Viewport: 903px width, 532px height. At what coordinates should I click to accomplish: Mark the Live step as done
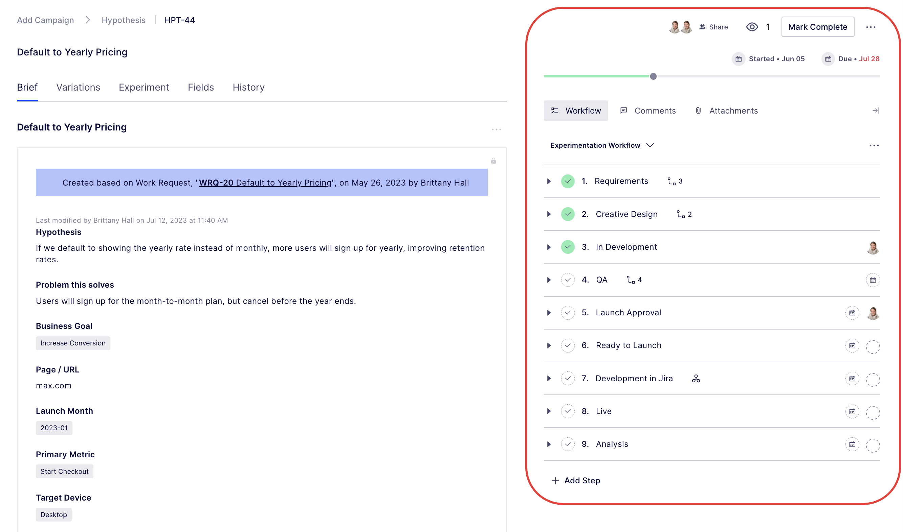click(568, 412)
